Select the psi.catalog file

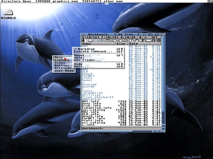(x=121, y=123)
